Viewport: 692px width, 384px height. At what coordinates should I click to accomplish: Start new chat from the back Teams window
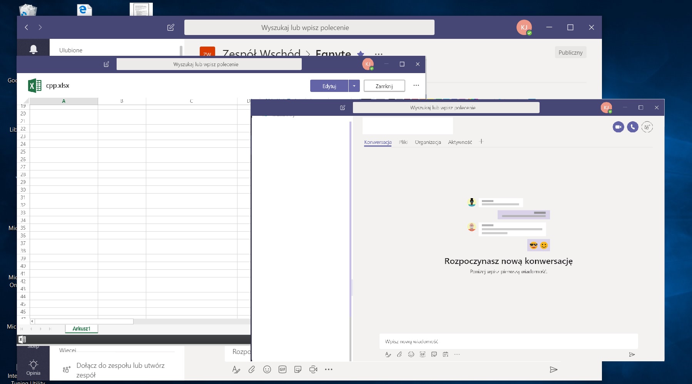(171, 27)
